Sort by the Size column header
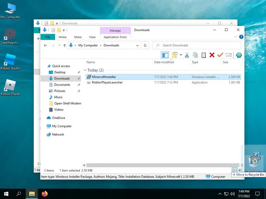This screenshot has height=199, width=266. [x=225, y=62]
